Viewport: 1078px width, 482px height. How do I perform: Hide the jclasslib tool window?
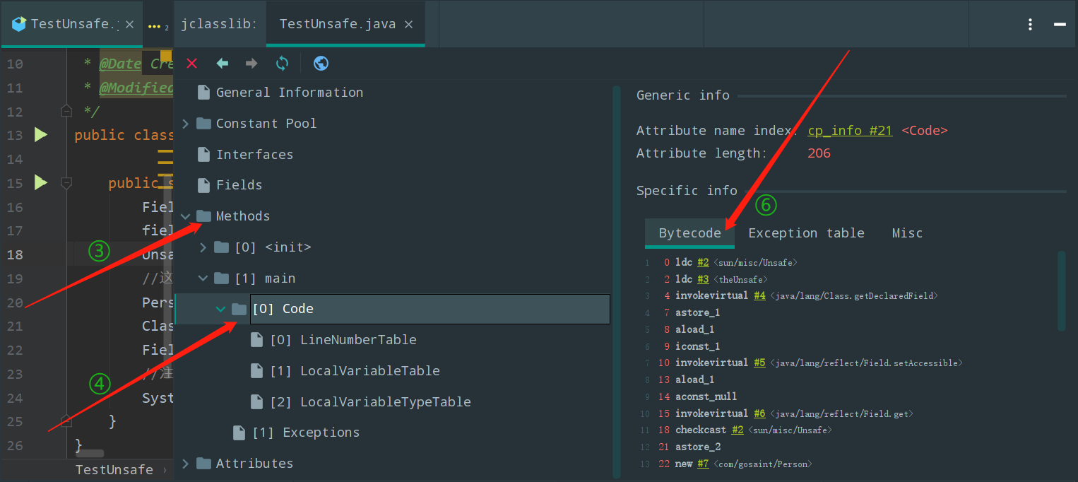(1060, 24)
